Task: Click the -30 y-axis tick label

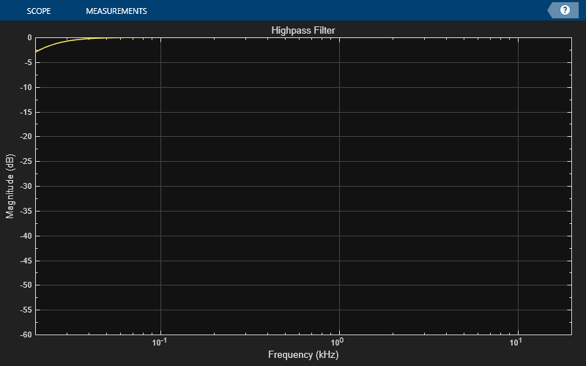Action: (26, 187)
